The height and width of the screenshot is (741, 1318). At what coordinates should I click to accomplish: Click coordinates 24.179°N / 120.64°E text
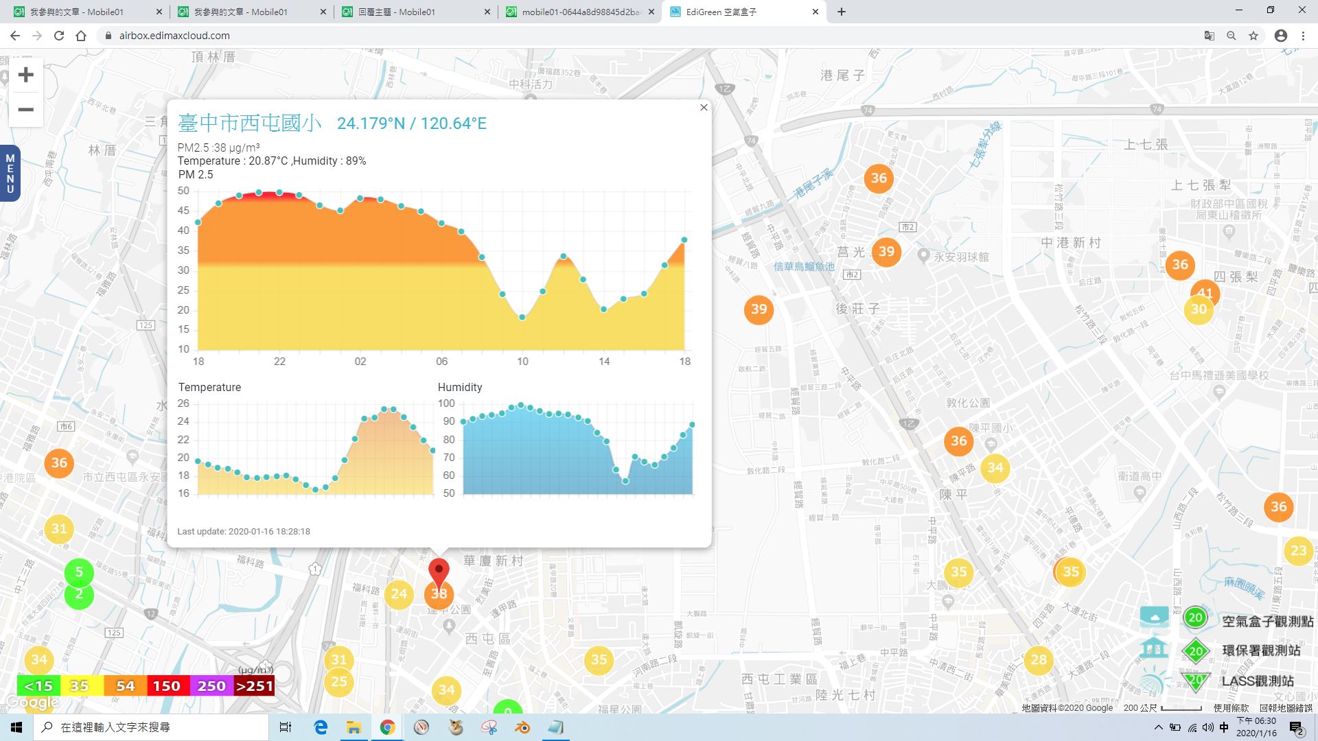coord(412,123)
